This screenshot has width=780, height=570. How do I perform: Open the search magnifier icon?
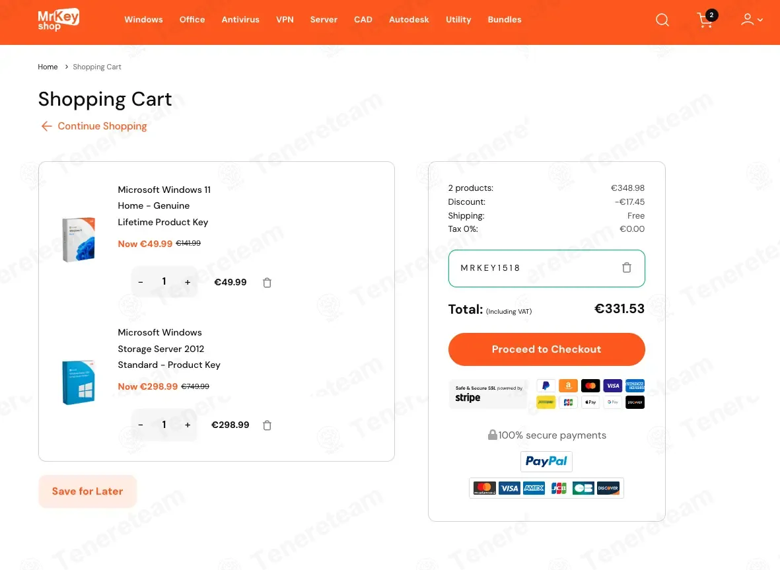[662, 20]
